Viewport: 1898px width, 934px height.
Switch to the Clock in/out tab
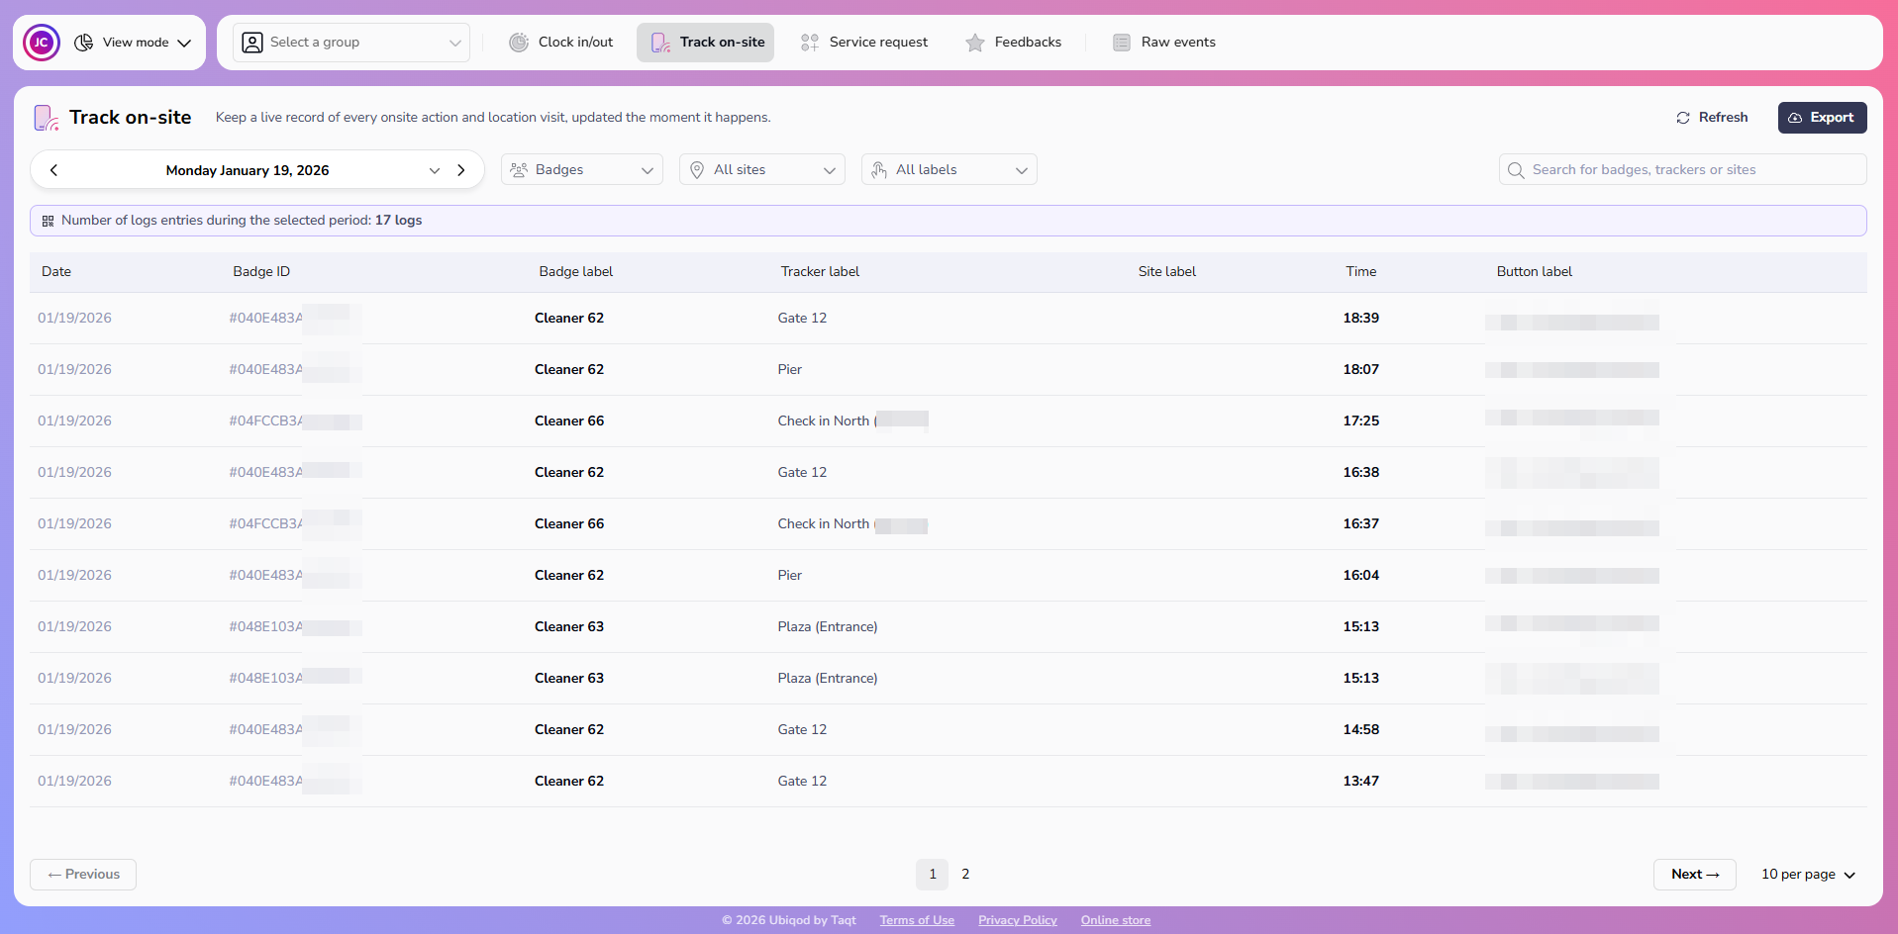click(561, 43)
